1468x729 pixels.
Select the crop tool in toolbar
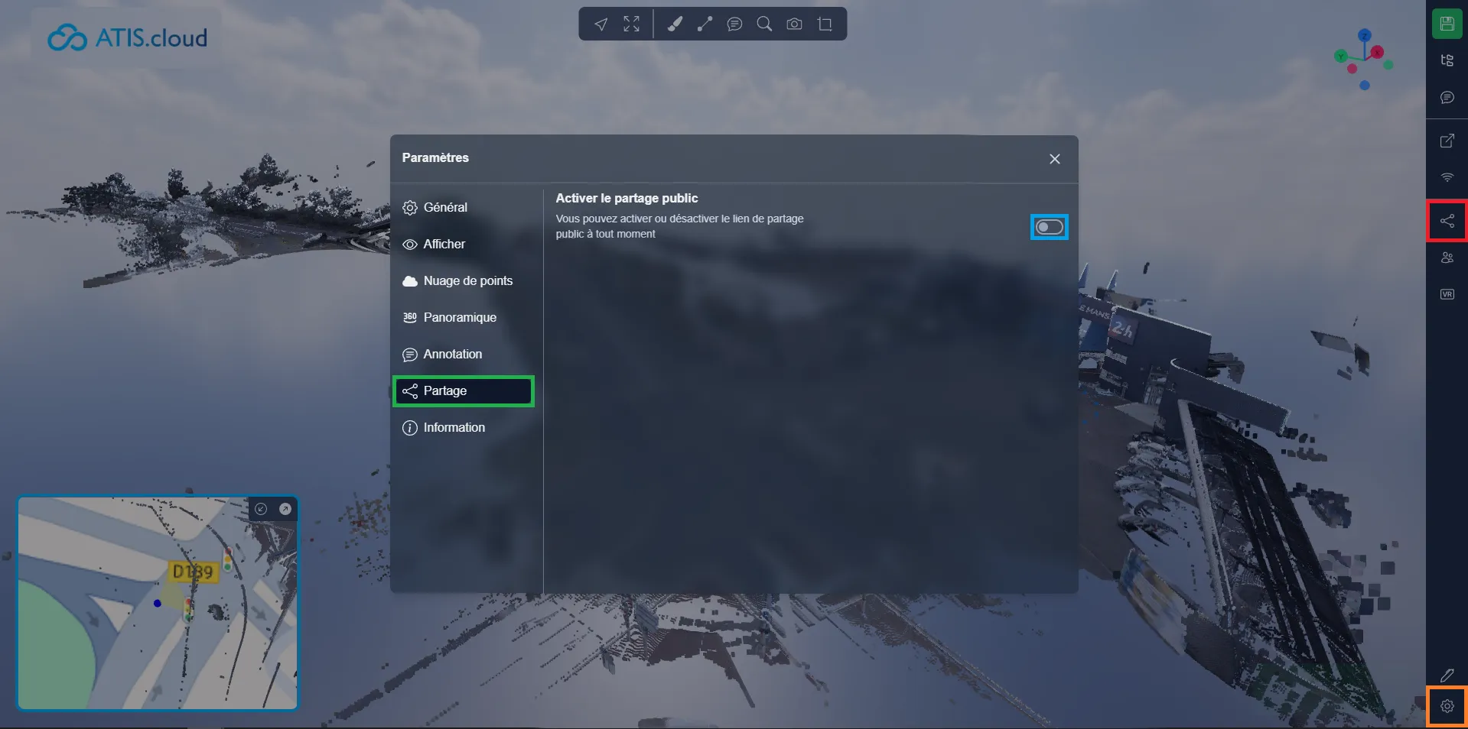[x=825, y=24]
